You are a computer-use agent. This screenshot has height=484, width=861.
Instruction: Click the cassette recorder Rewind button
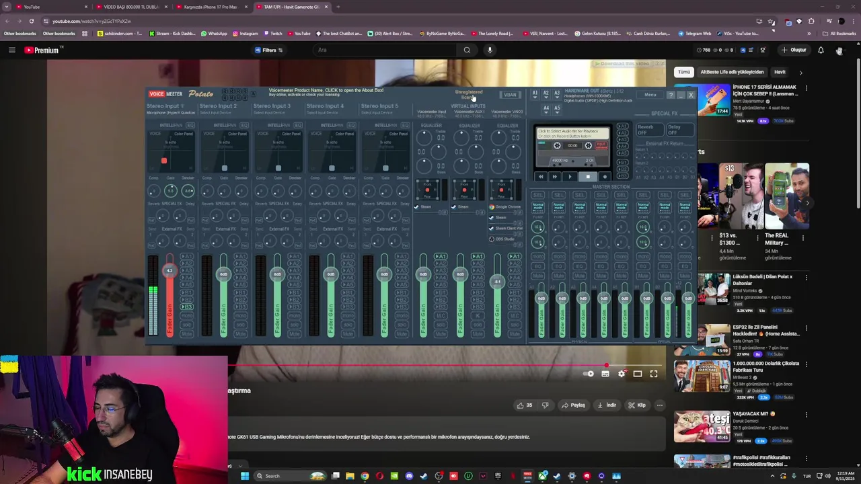[540, 177]
